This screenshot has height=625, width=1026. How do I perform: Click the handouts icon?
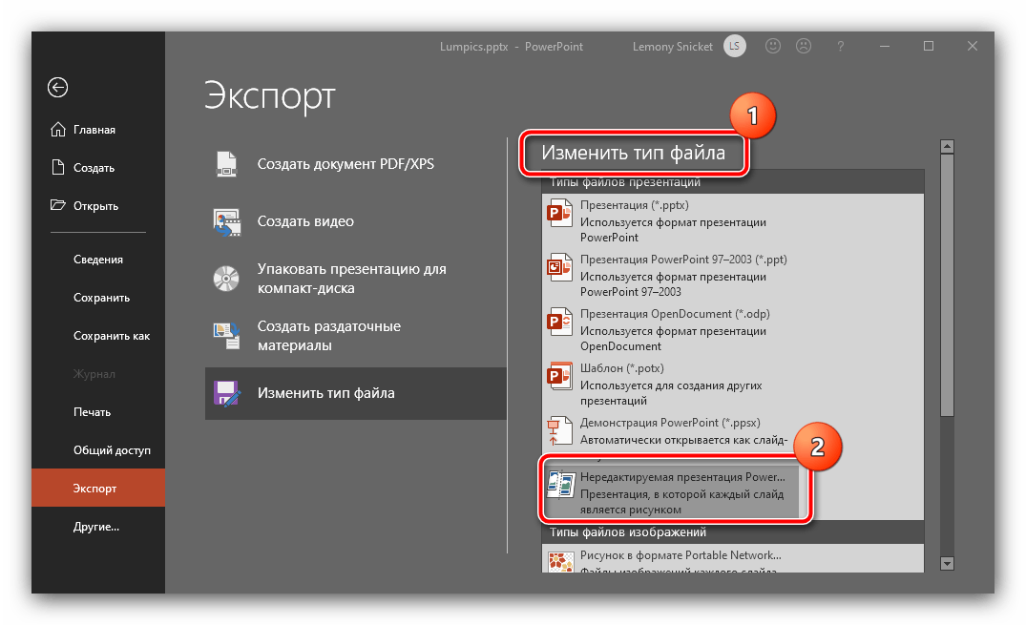click(226, 335)
